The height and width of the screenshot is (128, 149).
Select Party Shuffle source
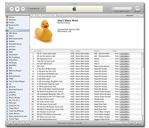pos(17,25)
